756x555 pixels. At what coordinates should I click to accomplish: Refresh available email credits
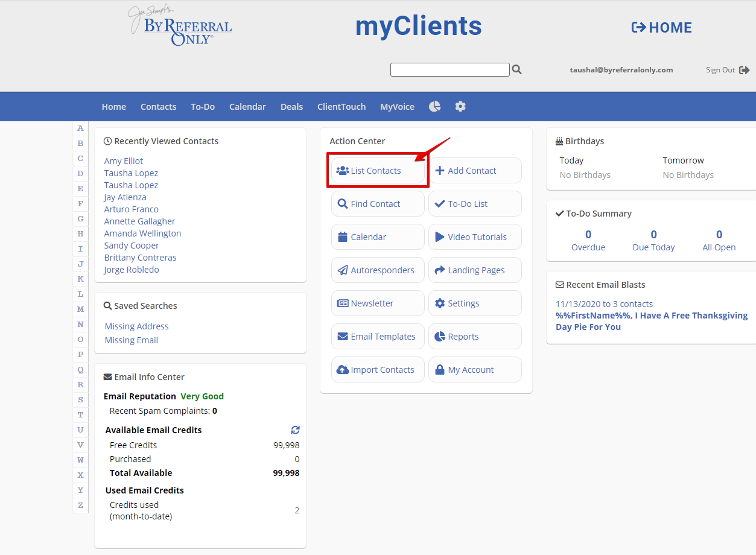point(295,430)
